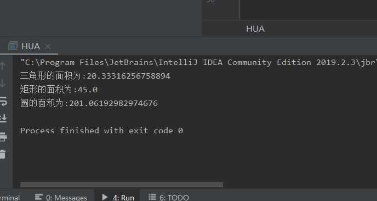
Task: Open the Terminal tool window
Action: (x=10, y=197)
